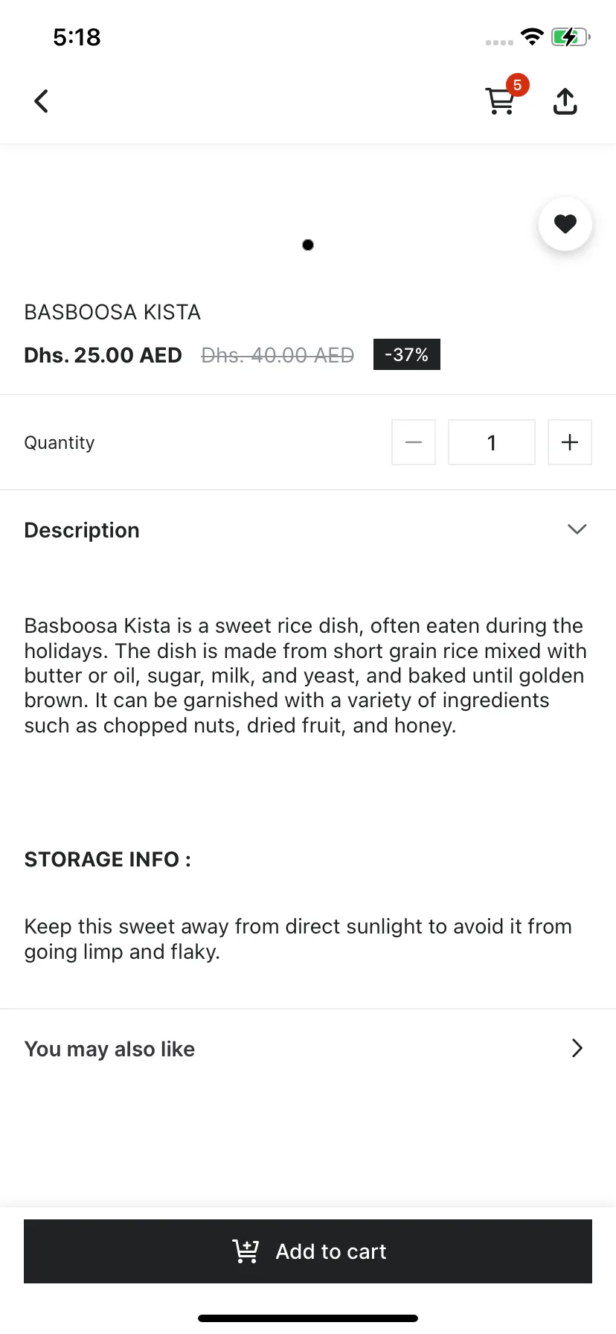The height and width of the screenshot is (1334, 616).
Task: Tap the STORAGE INFO heading
Action: 107,859
